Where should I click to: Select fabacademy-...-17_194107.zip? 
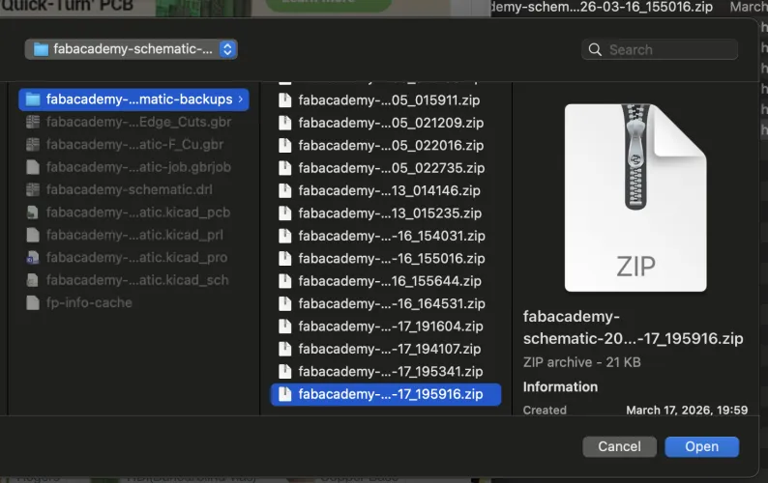point(386,349)
